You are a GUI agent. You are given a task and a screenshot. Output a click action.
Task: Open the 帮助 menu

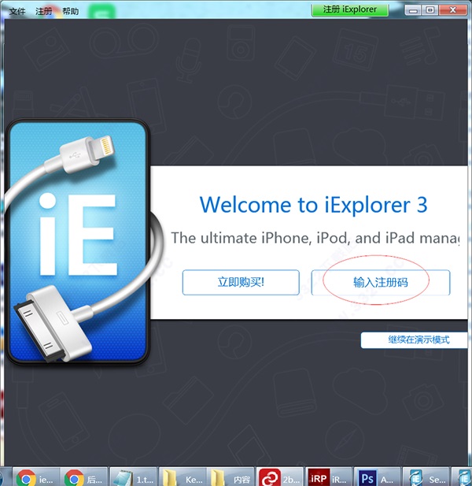point(70,11)
